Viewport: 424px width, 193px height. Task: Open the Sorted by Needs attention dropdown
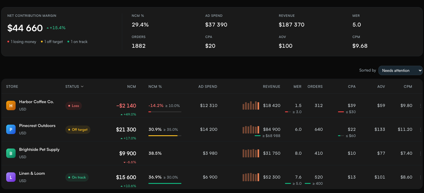[x=400, y=70]
